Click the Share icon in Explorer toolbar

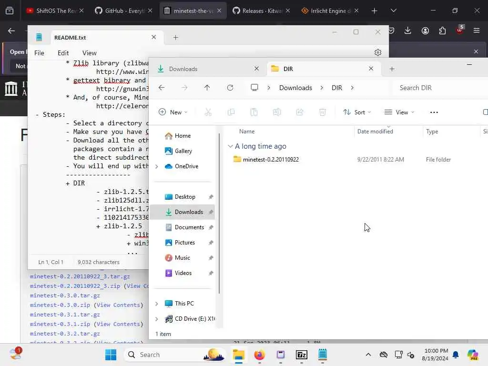coord(299,112)
